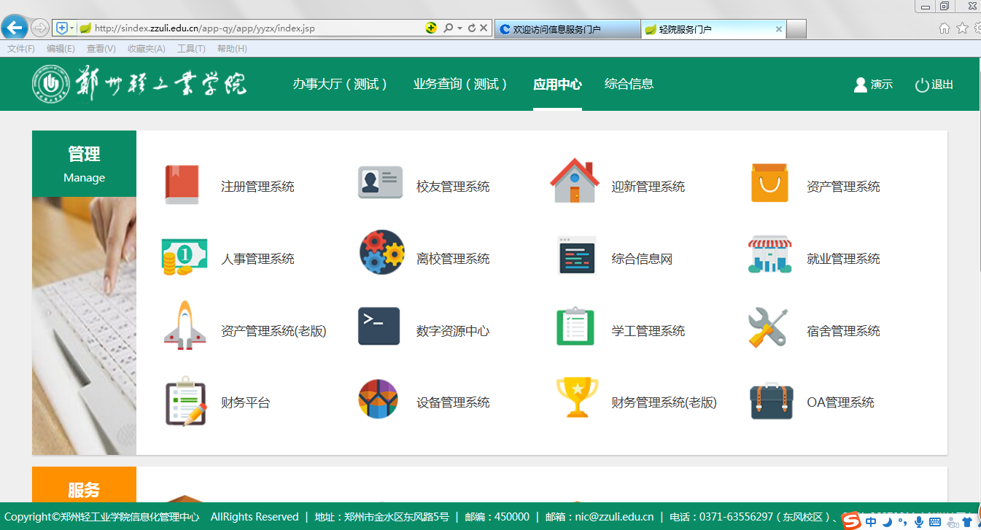Click the 注册管理系统 text link
981x530 pixels.
pos(257,187)
